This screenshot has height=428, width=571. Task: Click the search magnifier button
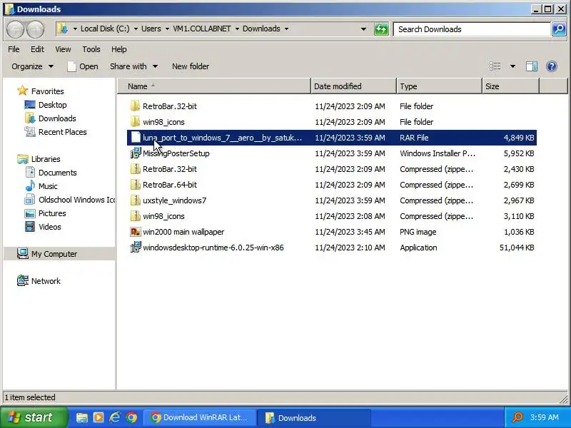pos(559,29)
